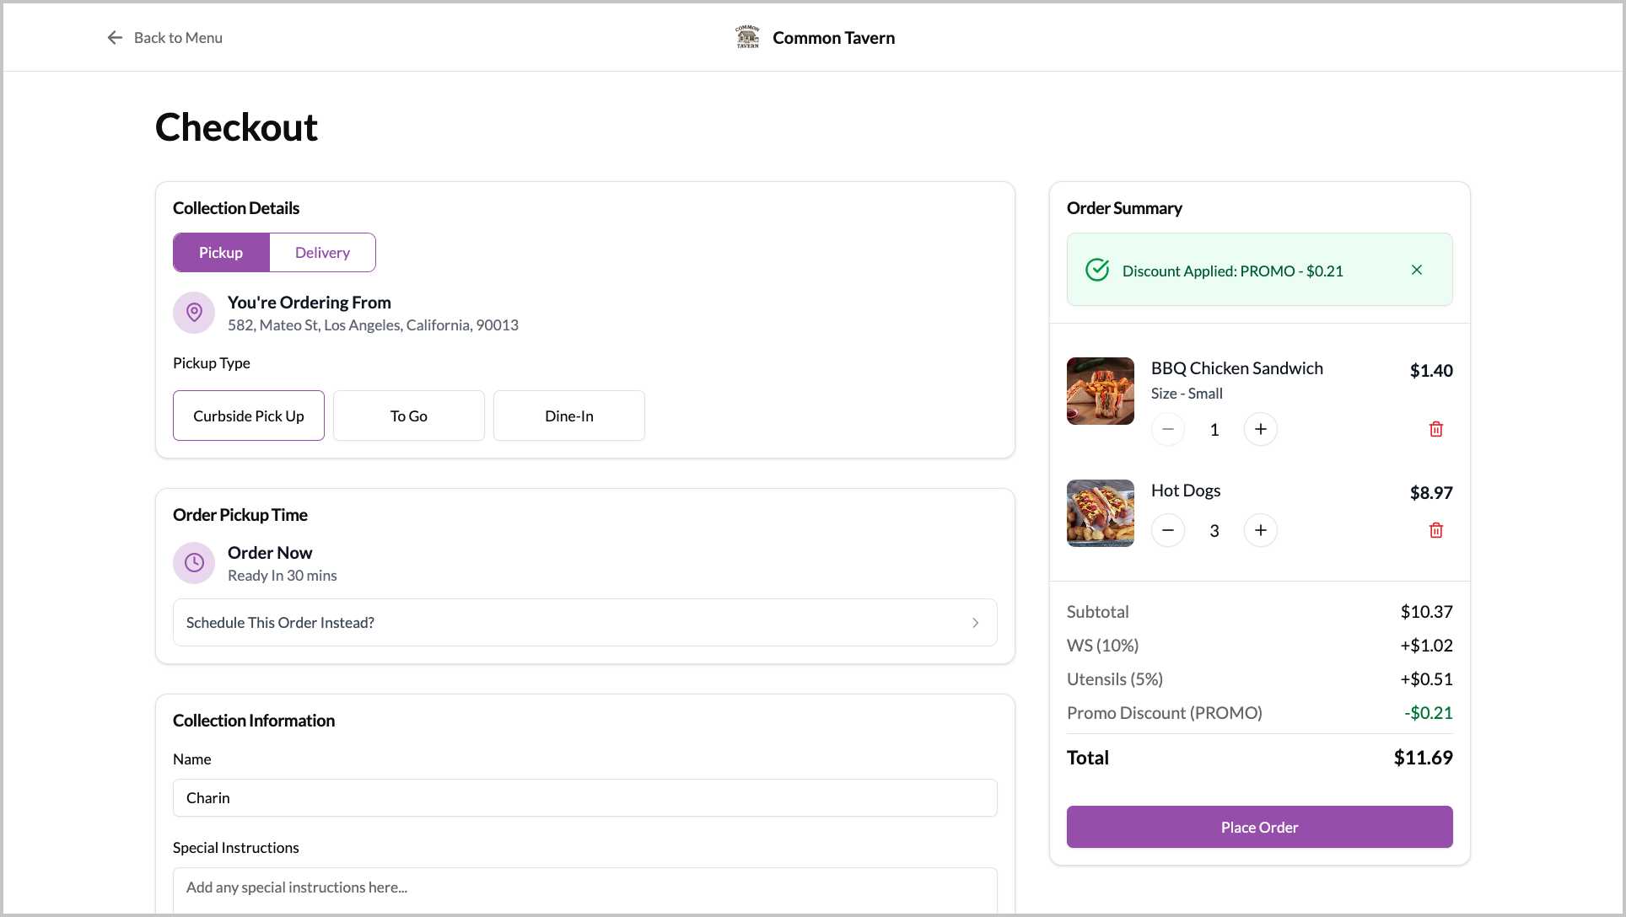
Task: Go Back to Menu link
Action: coord(178,38)
